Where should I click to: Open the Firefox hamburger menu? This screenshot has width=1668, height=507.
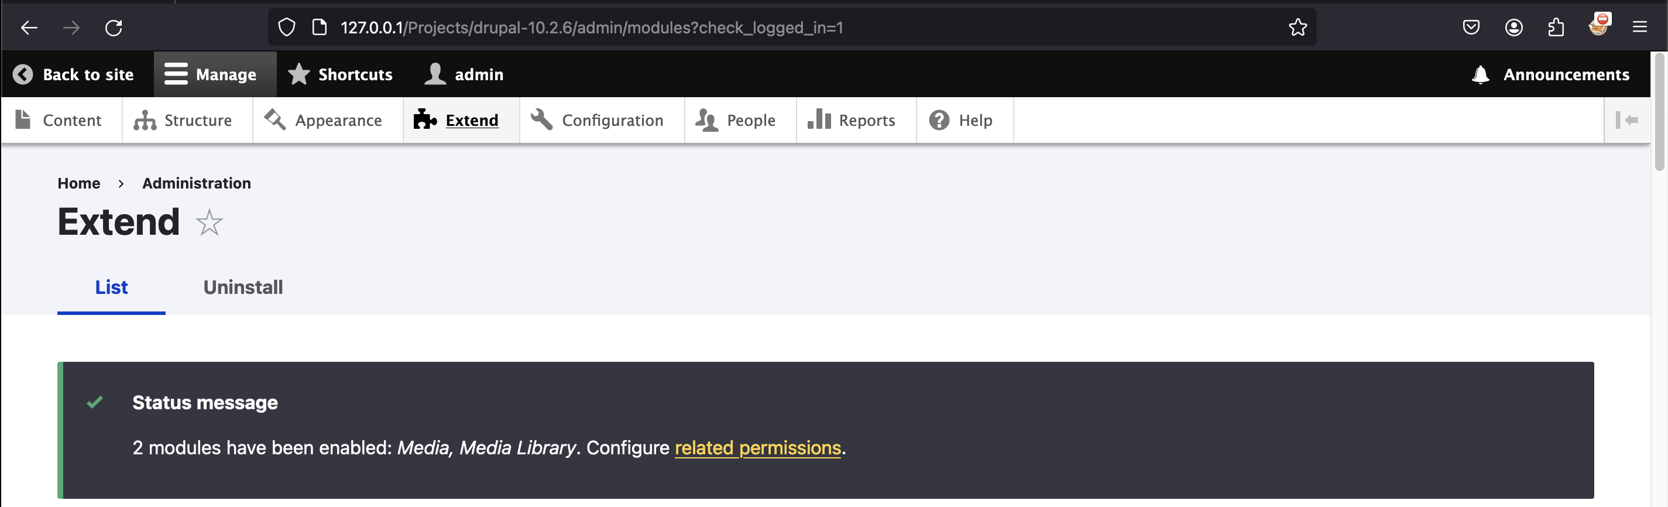[1639, 27]
